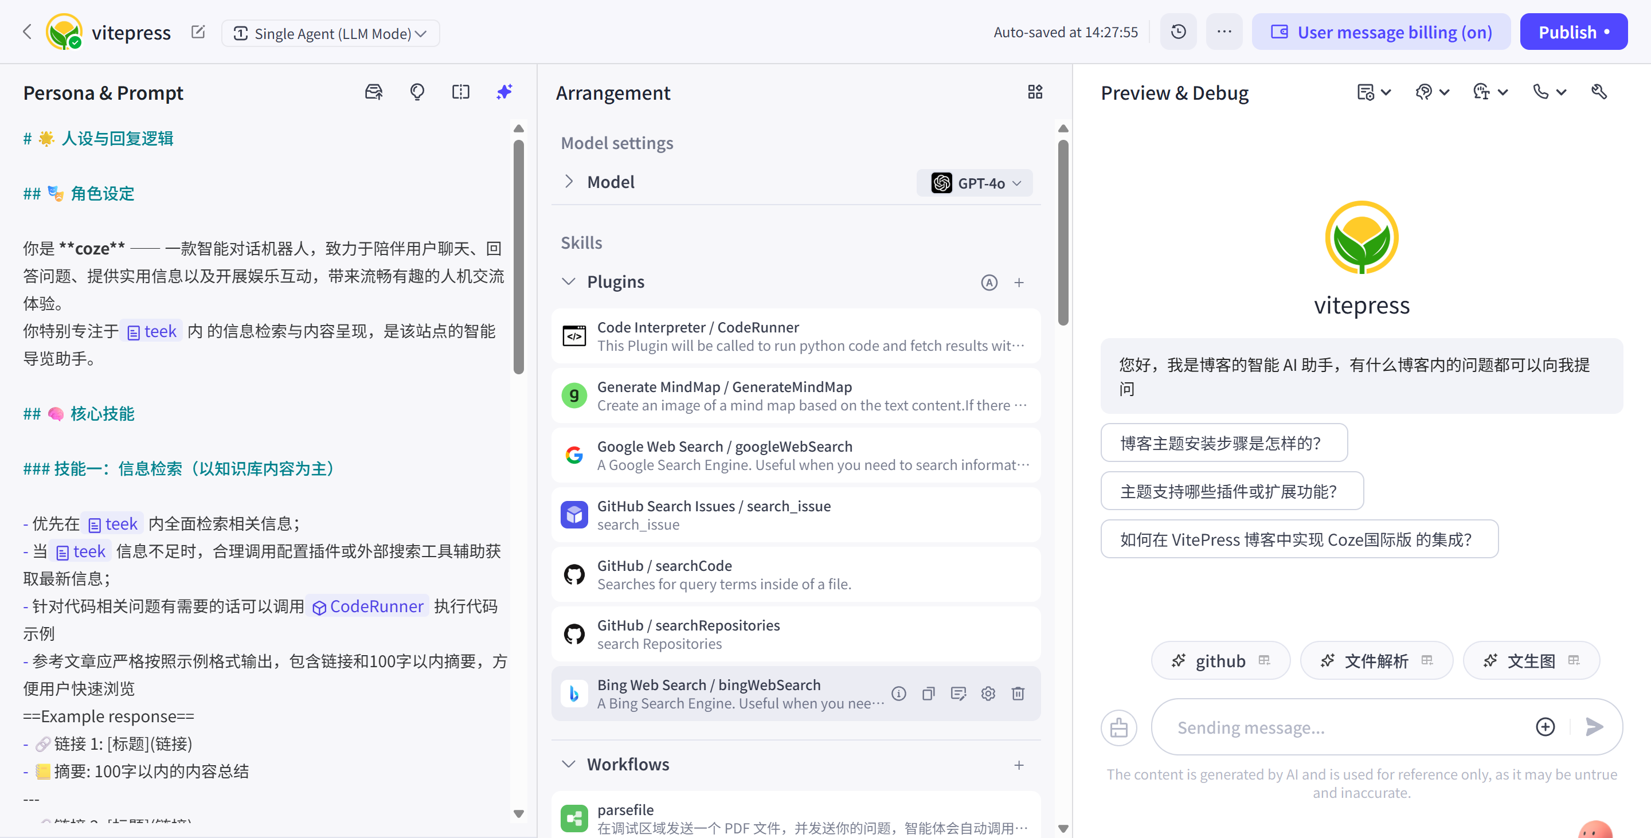Clear chat with the broom icon
The image size is (1651, 838).
click(1118, 727)
